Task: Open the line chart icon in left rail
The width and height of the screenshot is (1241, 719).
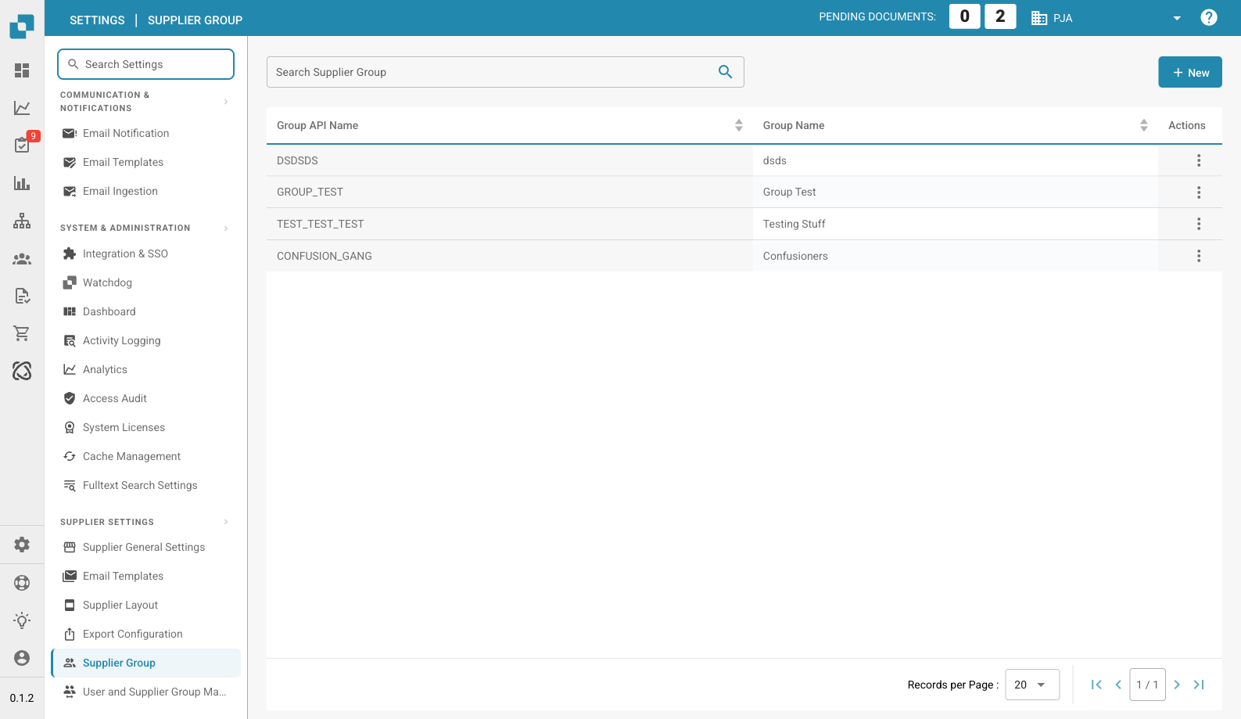Action: 22,108
